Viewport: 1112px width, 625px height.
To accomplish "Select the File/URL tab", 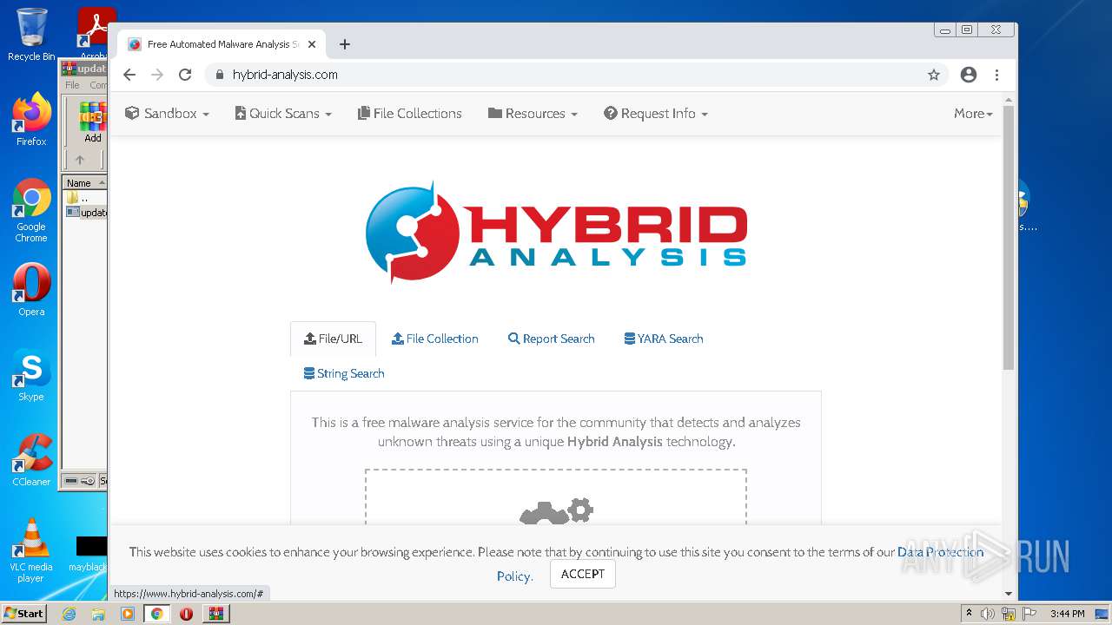I will click(333, 339).
